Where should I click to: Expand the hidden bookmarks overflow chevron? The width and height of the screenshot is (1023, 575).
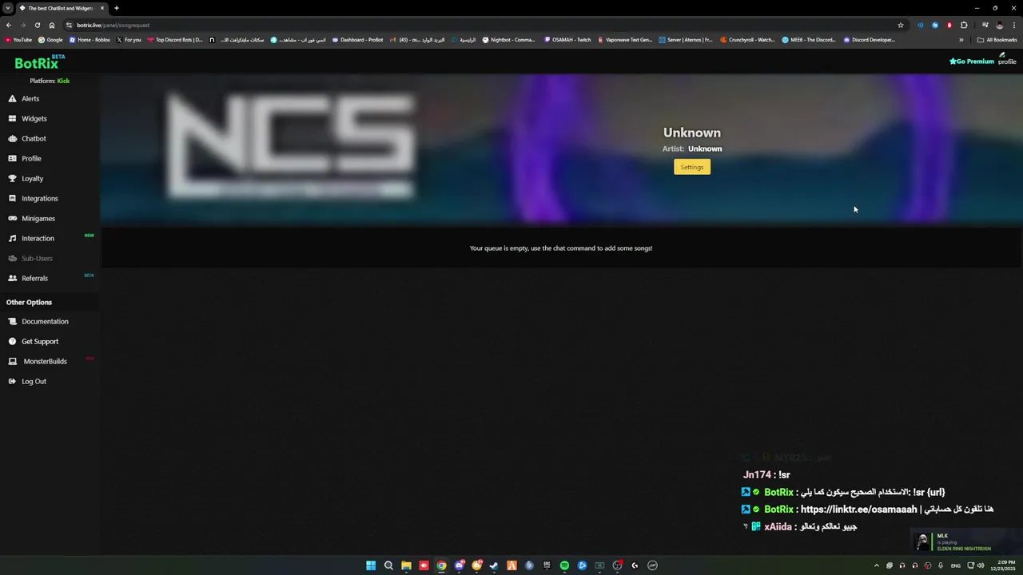pos(961,40)
